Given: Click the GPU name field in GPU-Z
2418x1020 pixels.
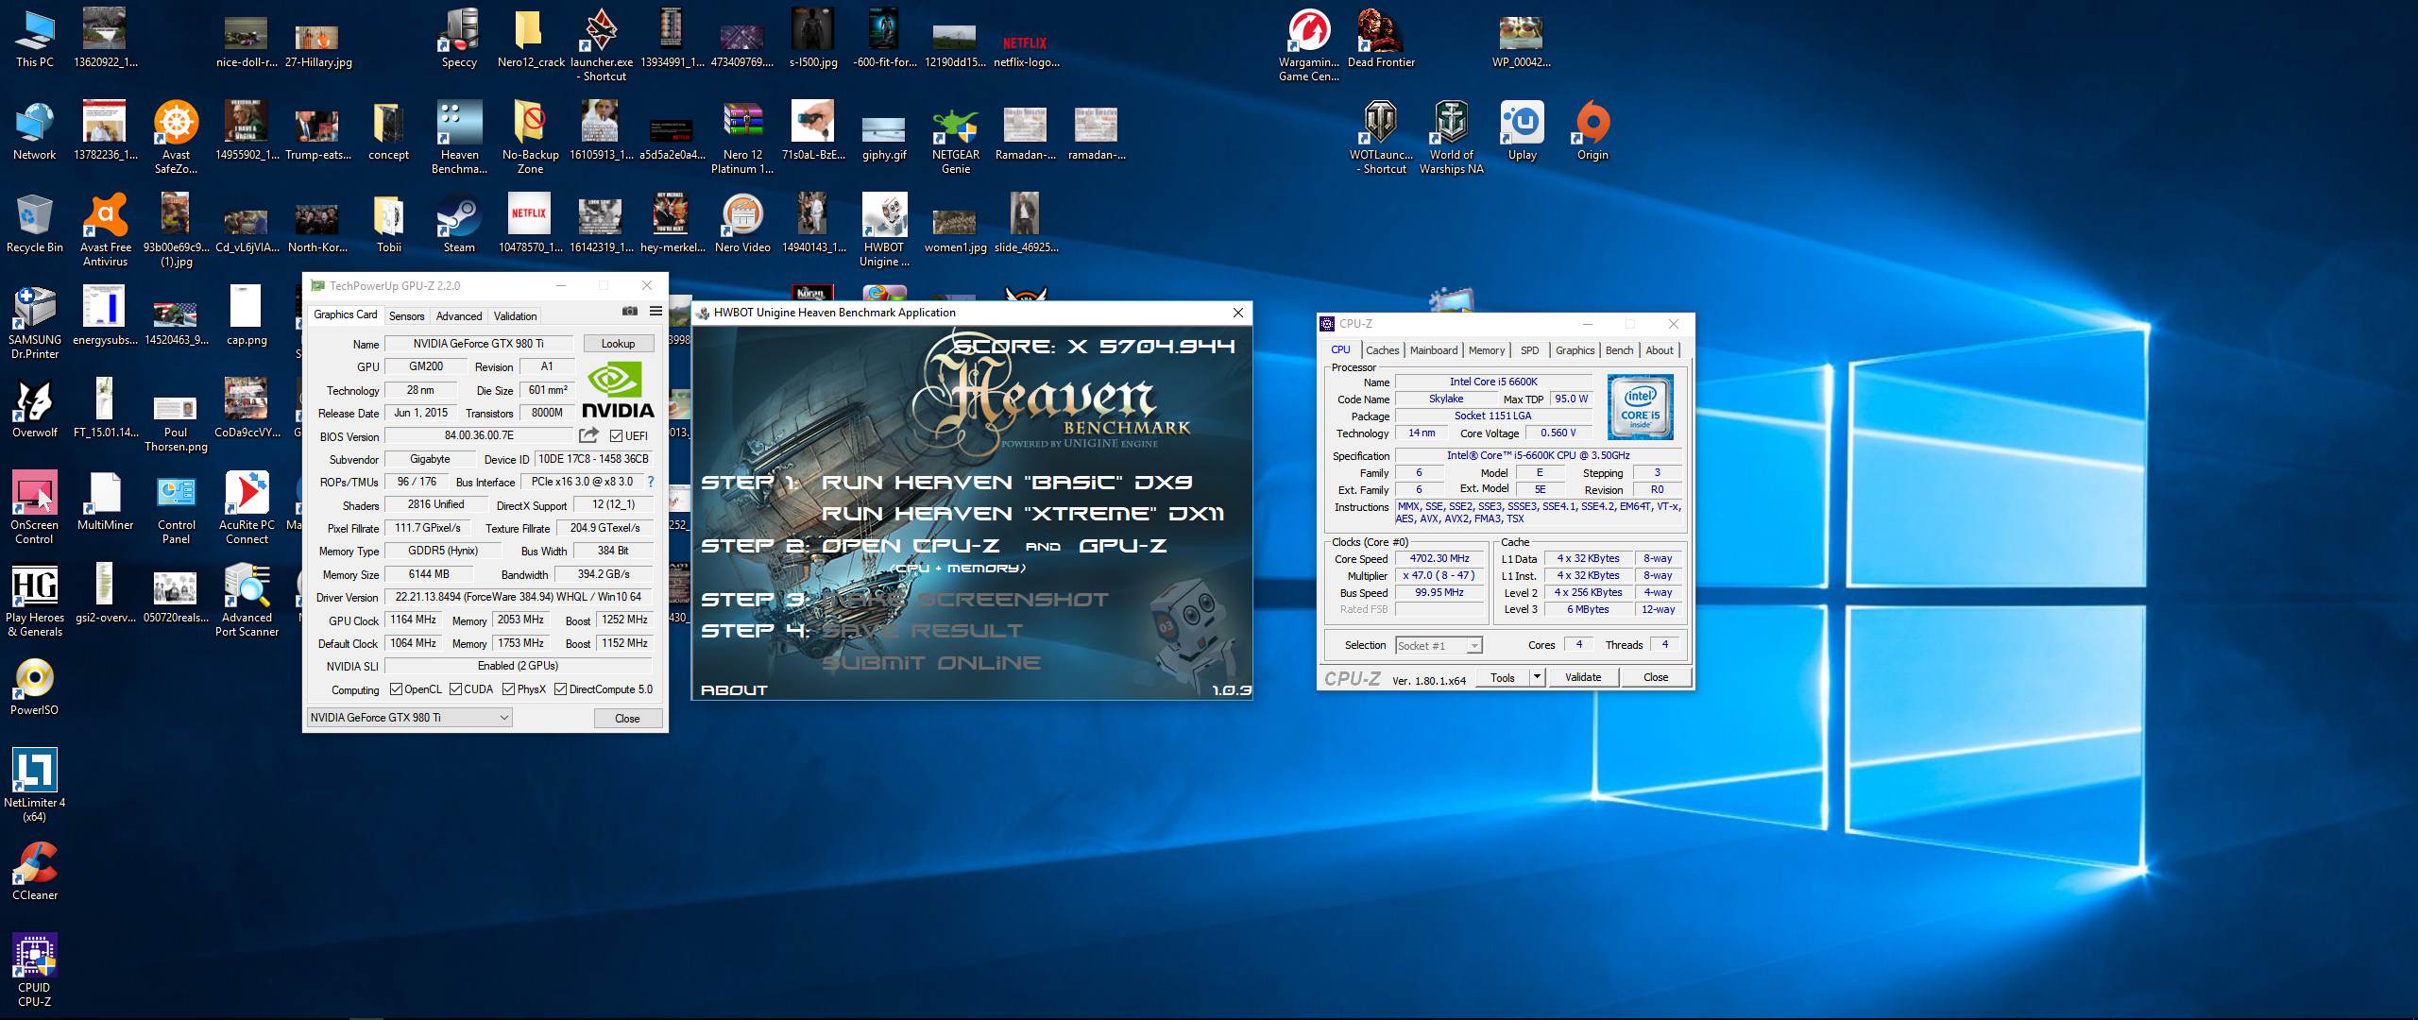Looking at the screenshot, I should tap(479, 344).
